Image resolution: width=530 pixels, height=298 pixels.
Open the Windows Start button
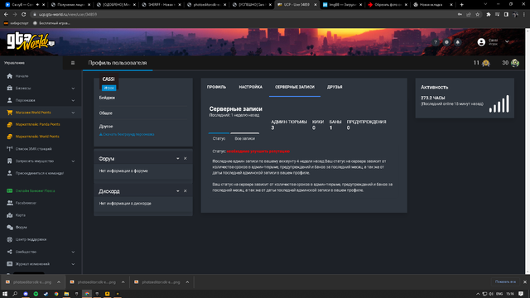click(x=5, y=294)
